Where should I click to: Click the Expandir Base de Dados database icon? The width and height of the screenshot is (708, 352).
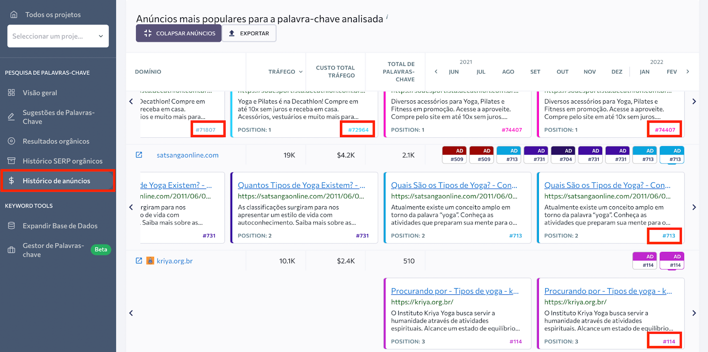(x=12, y=225)
